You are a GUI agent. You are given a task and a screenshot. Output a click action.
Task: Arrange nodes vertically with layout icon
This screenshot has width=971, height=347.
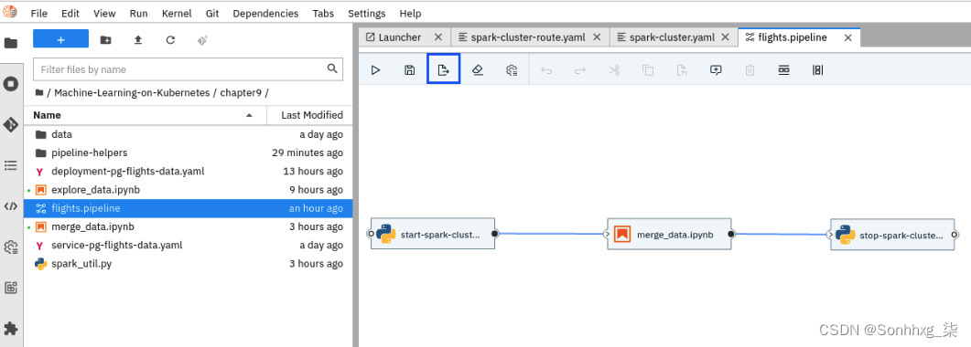818,69
